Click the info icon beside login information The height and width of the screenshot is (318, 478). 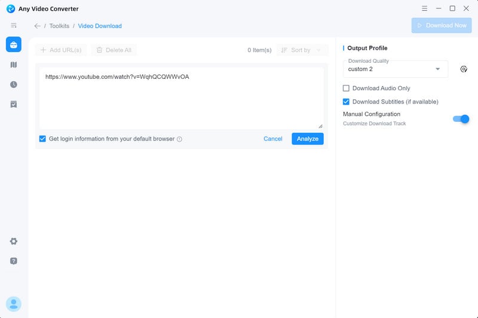[x=180, y=139]
